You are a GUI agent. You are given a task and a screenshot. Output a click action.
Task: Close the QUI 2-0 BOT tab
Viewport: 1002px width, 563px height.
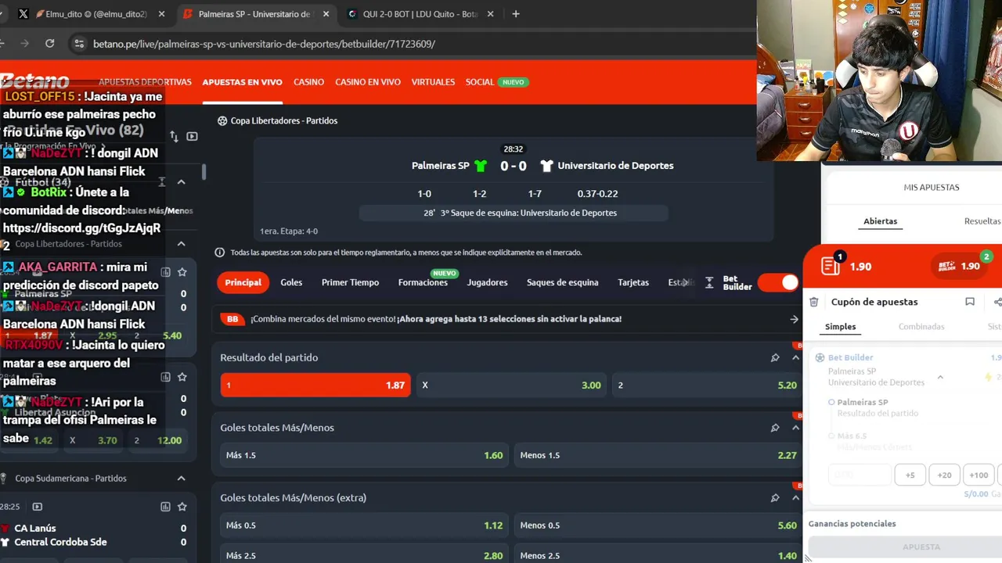[491, 14]
